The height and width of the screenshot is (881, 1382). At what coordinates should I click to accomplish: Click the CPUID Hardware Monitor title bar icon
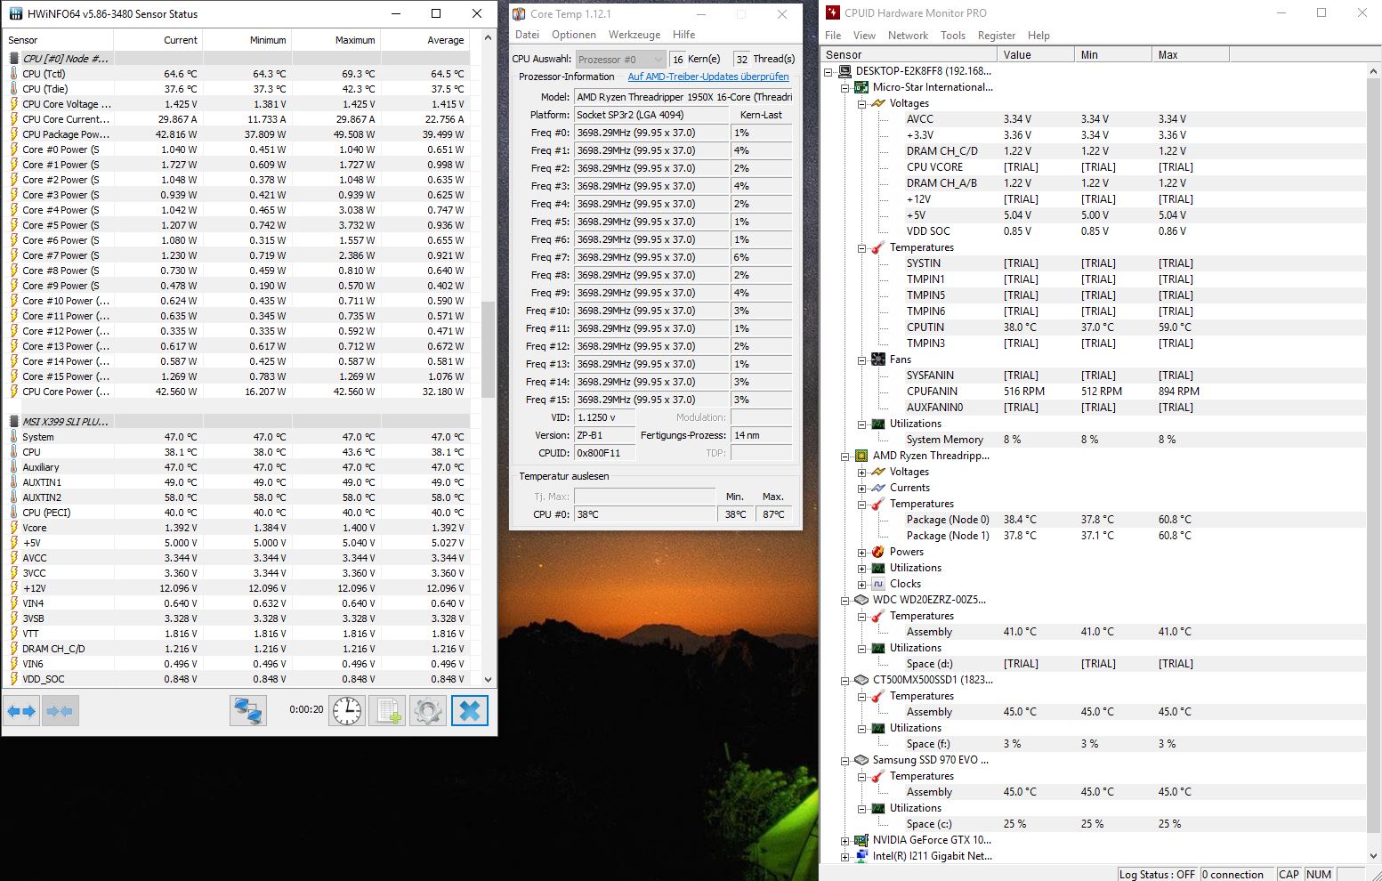click(832, 13)
